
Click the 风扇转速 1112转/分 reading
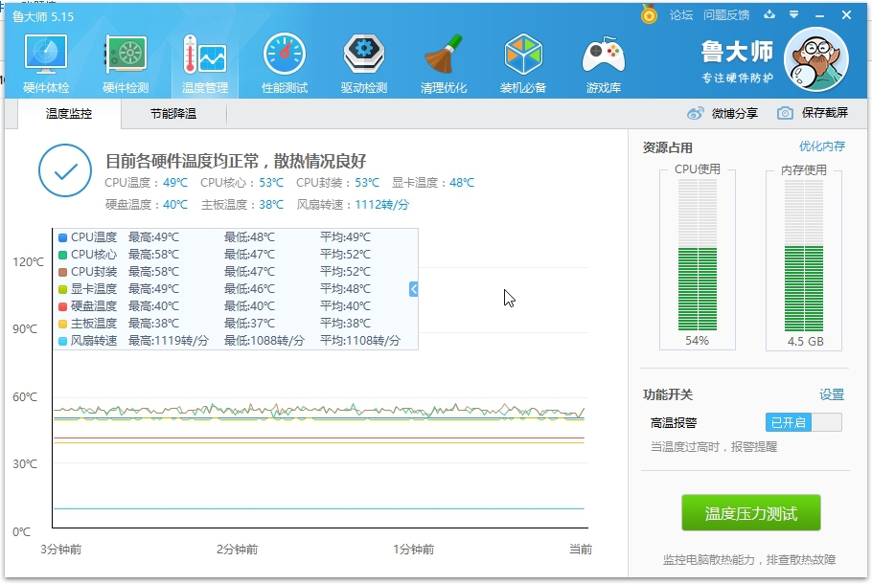pos(381,205)
